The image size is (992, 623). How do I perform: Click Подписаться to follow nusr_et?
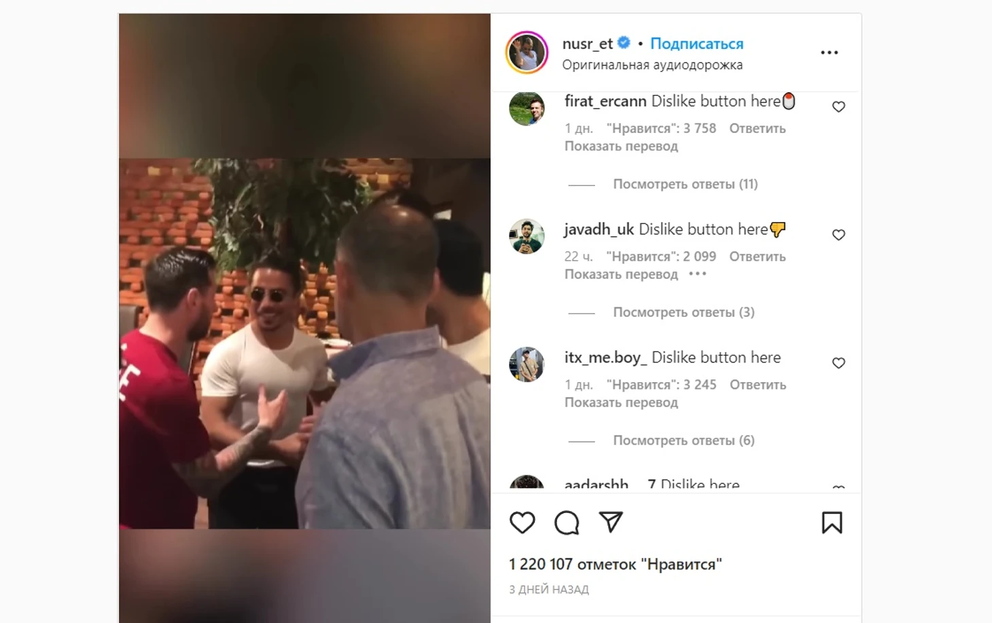(696, 43)
